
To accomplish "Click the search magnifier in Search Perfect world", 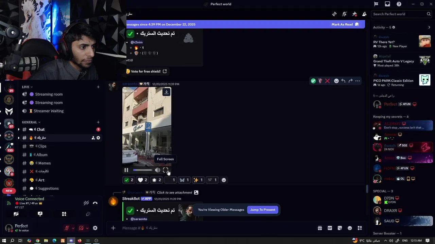I will click(x=429, y=14).
